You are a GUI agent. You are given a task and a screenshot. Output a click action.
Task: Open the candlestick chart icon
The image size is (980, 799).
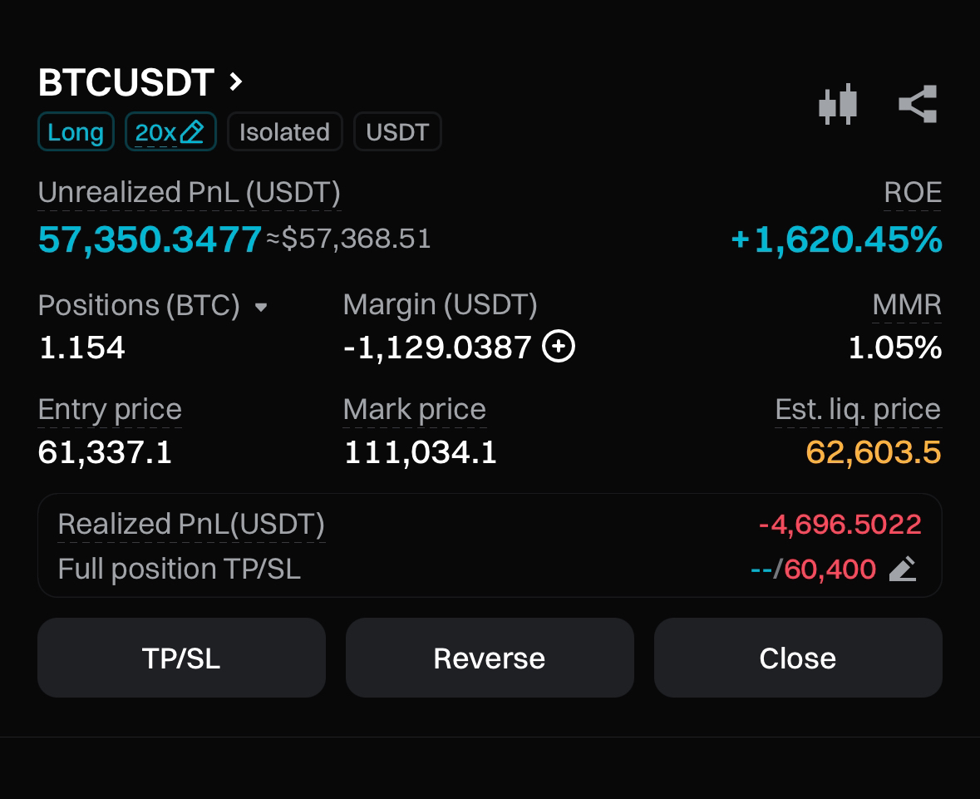[838, 104]
